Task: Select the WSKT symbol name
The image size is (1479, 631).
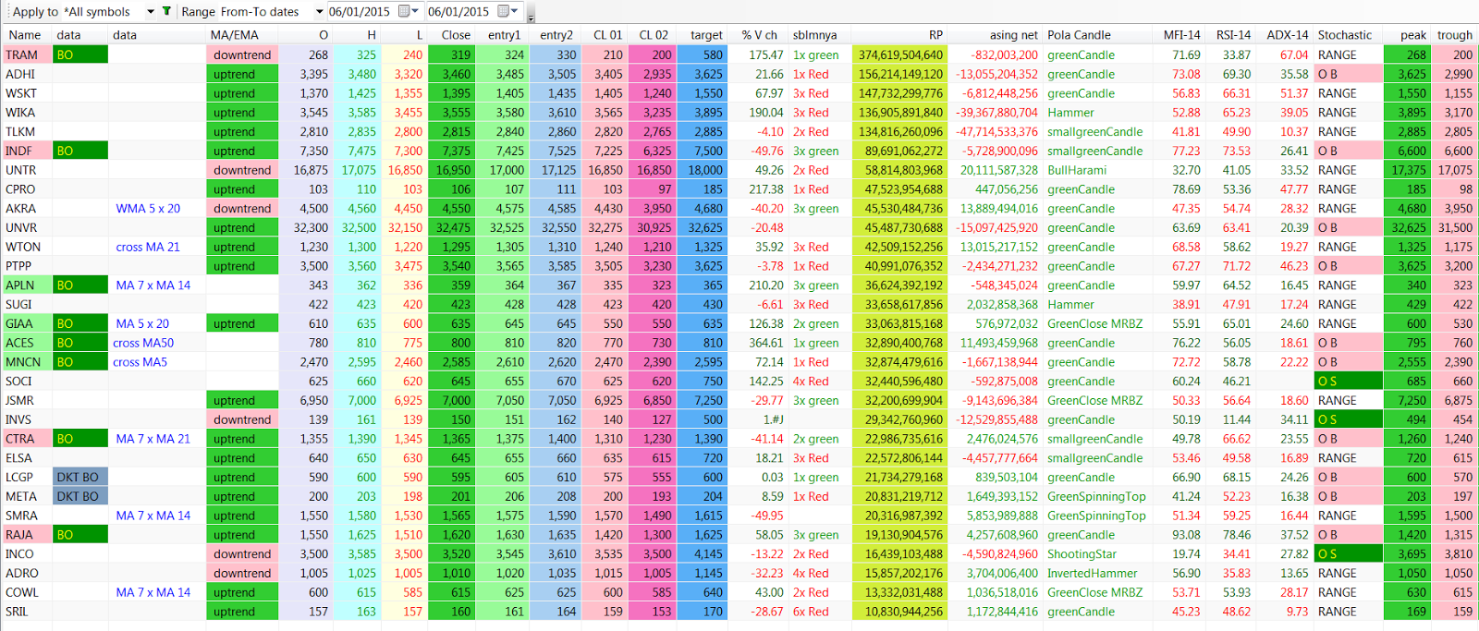Action: 21,93
